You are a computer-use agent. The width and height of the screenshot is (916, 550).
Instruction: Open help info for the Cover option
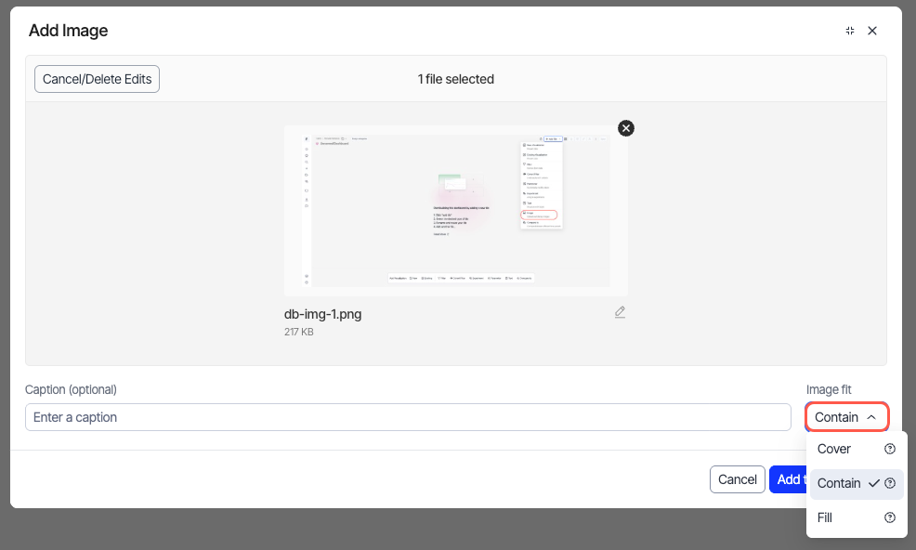click(890, 449)
